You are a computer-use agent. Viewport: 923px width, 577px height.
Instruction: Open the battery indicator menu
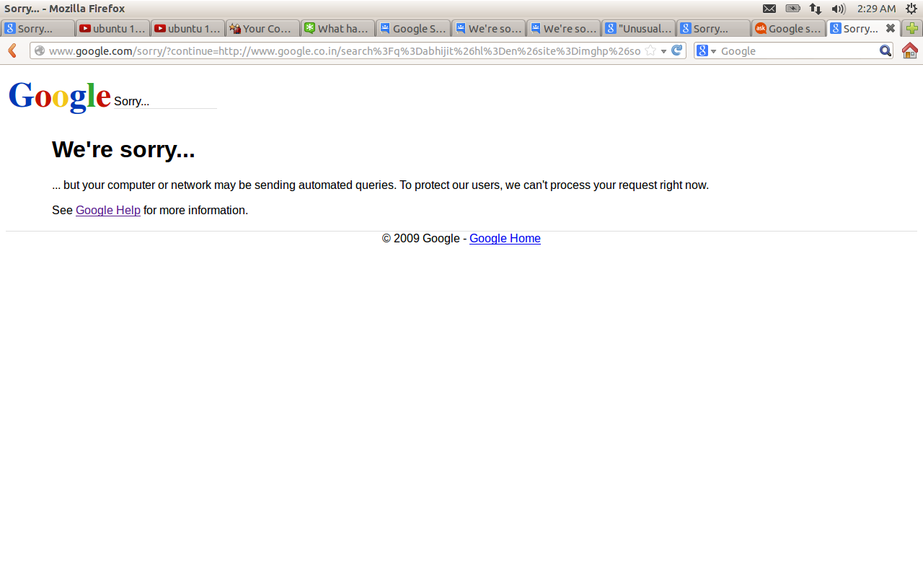coord(792,9)
